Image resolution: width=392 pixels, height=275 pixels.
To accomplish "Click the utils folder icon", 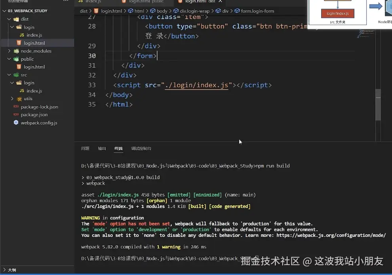I will (19, 99).
